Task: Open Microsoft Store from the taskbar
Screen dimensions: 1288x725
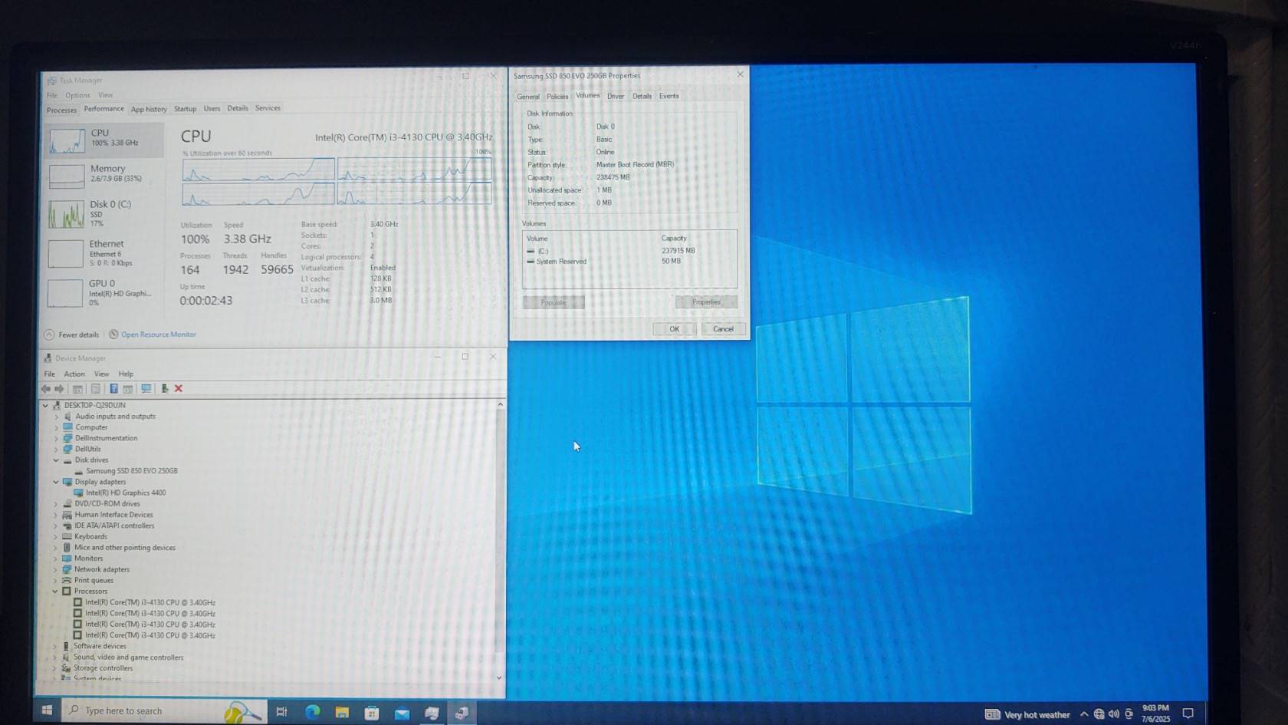Action: (x=372, y=713)
